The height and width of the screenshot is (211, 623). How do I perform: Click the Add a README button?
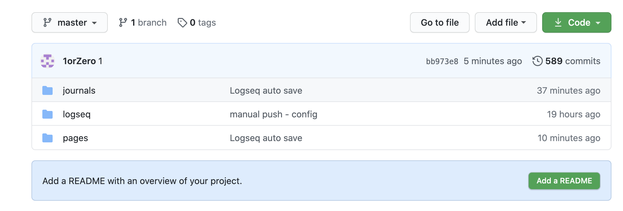point(564,181)
